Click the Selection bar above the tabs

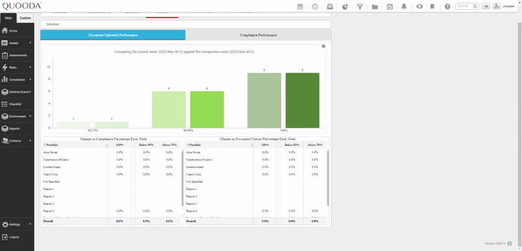[x=186, y=24]
